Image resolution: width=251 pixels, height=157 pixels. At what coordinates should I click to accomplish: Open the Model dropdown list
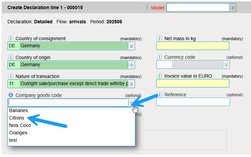pos(232,7)
